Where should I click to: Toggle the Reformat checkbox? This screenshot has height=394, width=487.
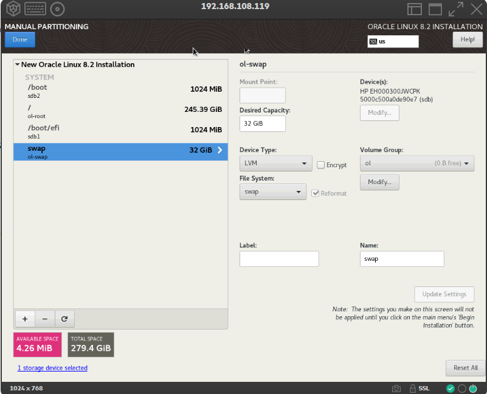click(x=316, y=193)
